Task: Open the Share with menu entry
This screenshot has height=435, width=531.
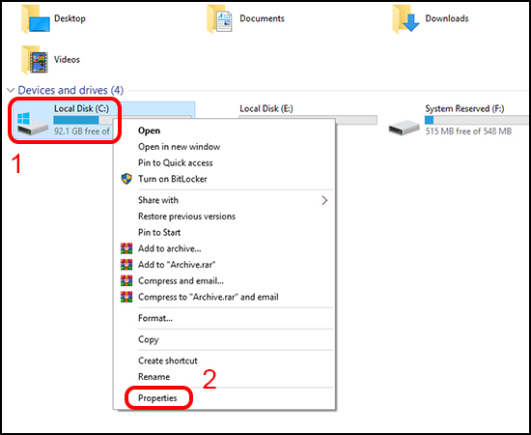Action: (x=157, y=200)
